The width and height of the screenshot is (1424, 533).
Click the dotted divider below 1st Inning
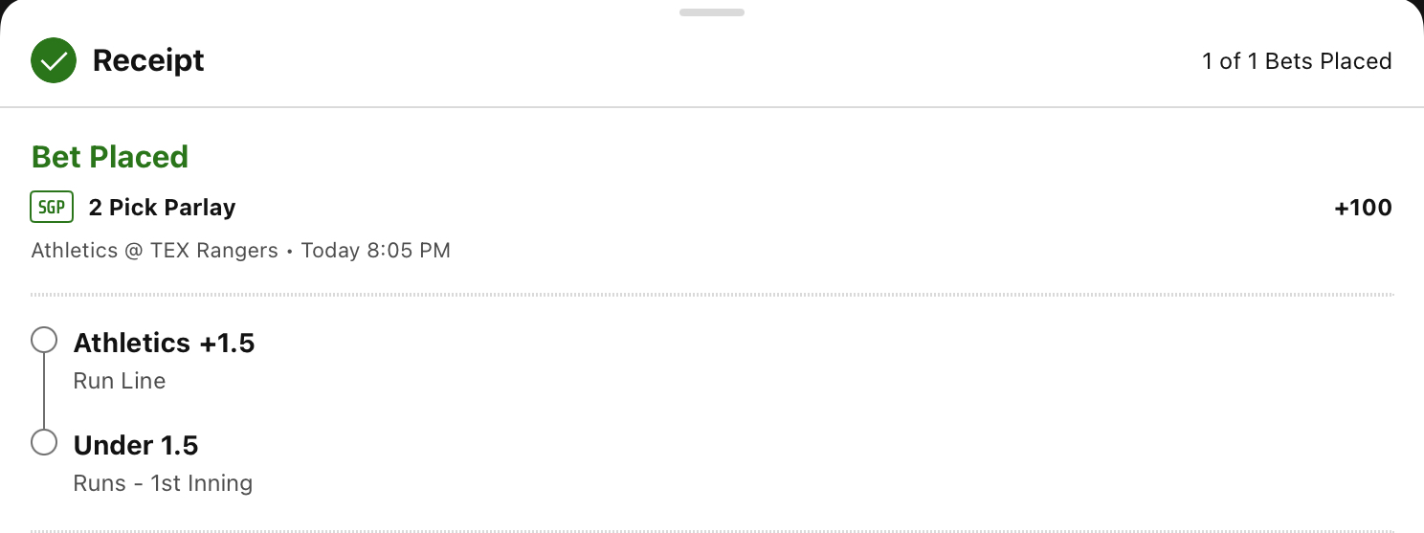(712, 530)
